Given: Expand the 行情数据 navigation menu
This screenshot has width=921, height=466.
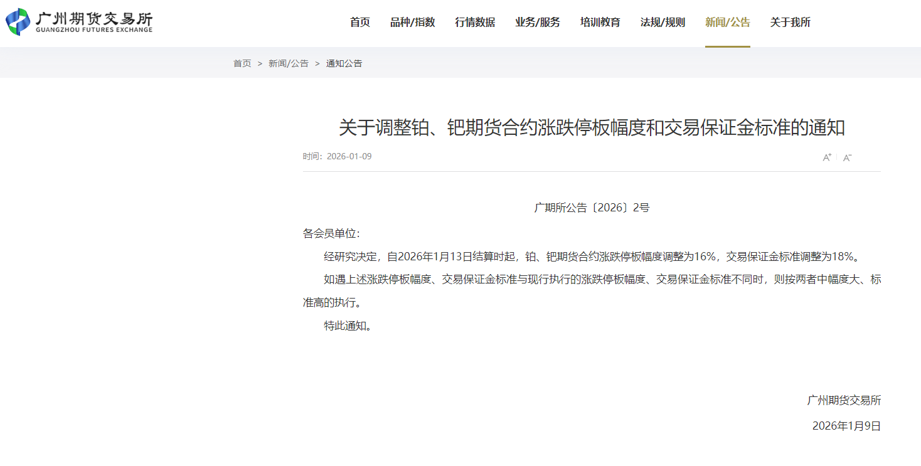Looking at the screenshot, I should point(475,23).
